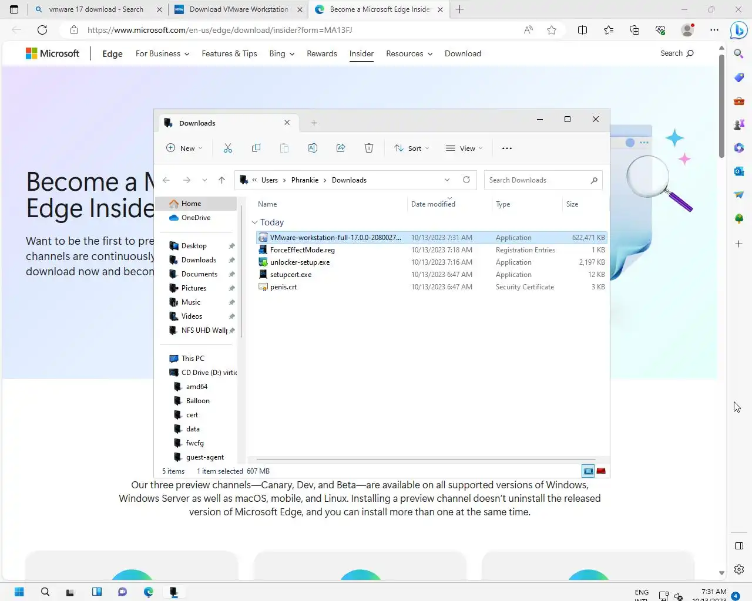Screen dimensions: 752x601
Task: Add this page to favorites star
Action: pos(552,30)
